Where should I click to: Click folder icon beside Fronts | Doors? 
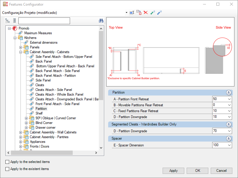(26, 146)
